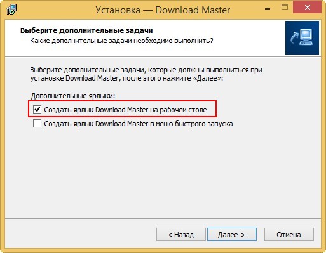
Task: Click instruction line starting 'Выберите дополнительные задачи, которые'
Action: [146, 70]
